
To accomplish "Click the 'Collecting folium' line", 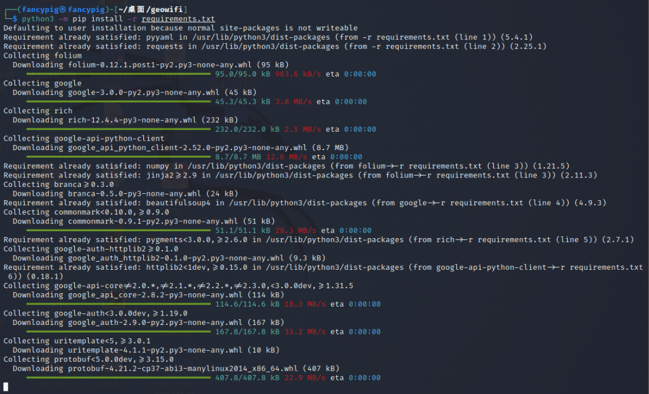I will [42, 56].
